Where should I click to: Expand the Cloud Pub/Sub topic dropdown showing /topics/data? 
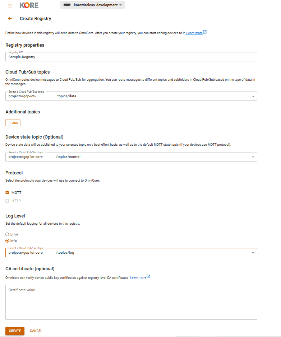click(x=253, y=96)
